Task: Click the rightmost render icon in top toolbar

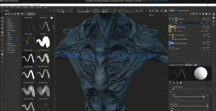Action: pos(166,11)
